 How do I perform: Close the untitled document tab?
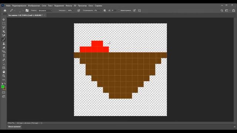(44, 16)
